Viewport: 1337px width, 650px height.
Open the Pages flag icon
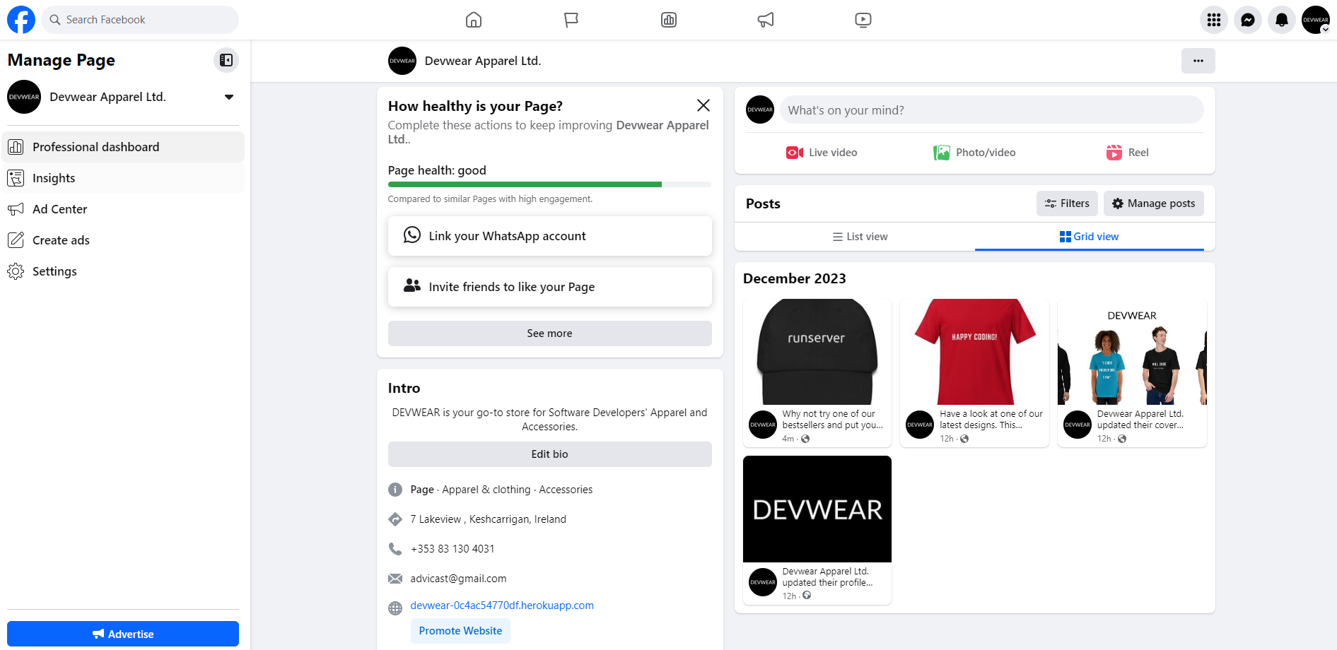(x=571, y=20)
